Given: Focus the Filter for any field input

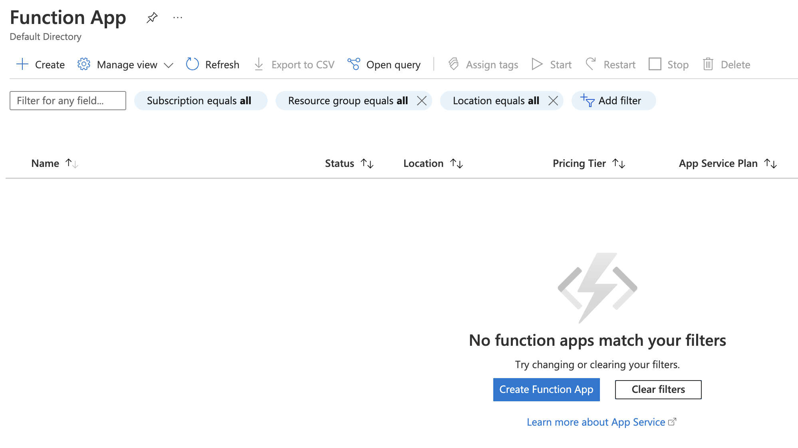Looking at the screenshot, I should coord(68,101).
